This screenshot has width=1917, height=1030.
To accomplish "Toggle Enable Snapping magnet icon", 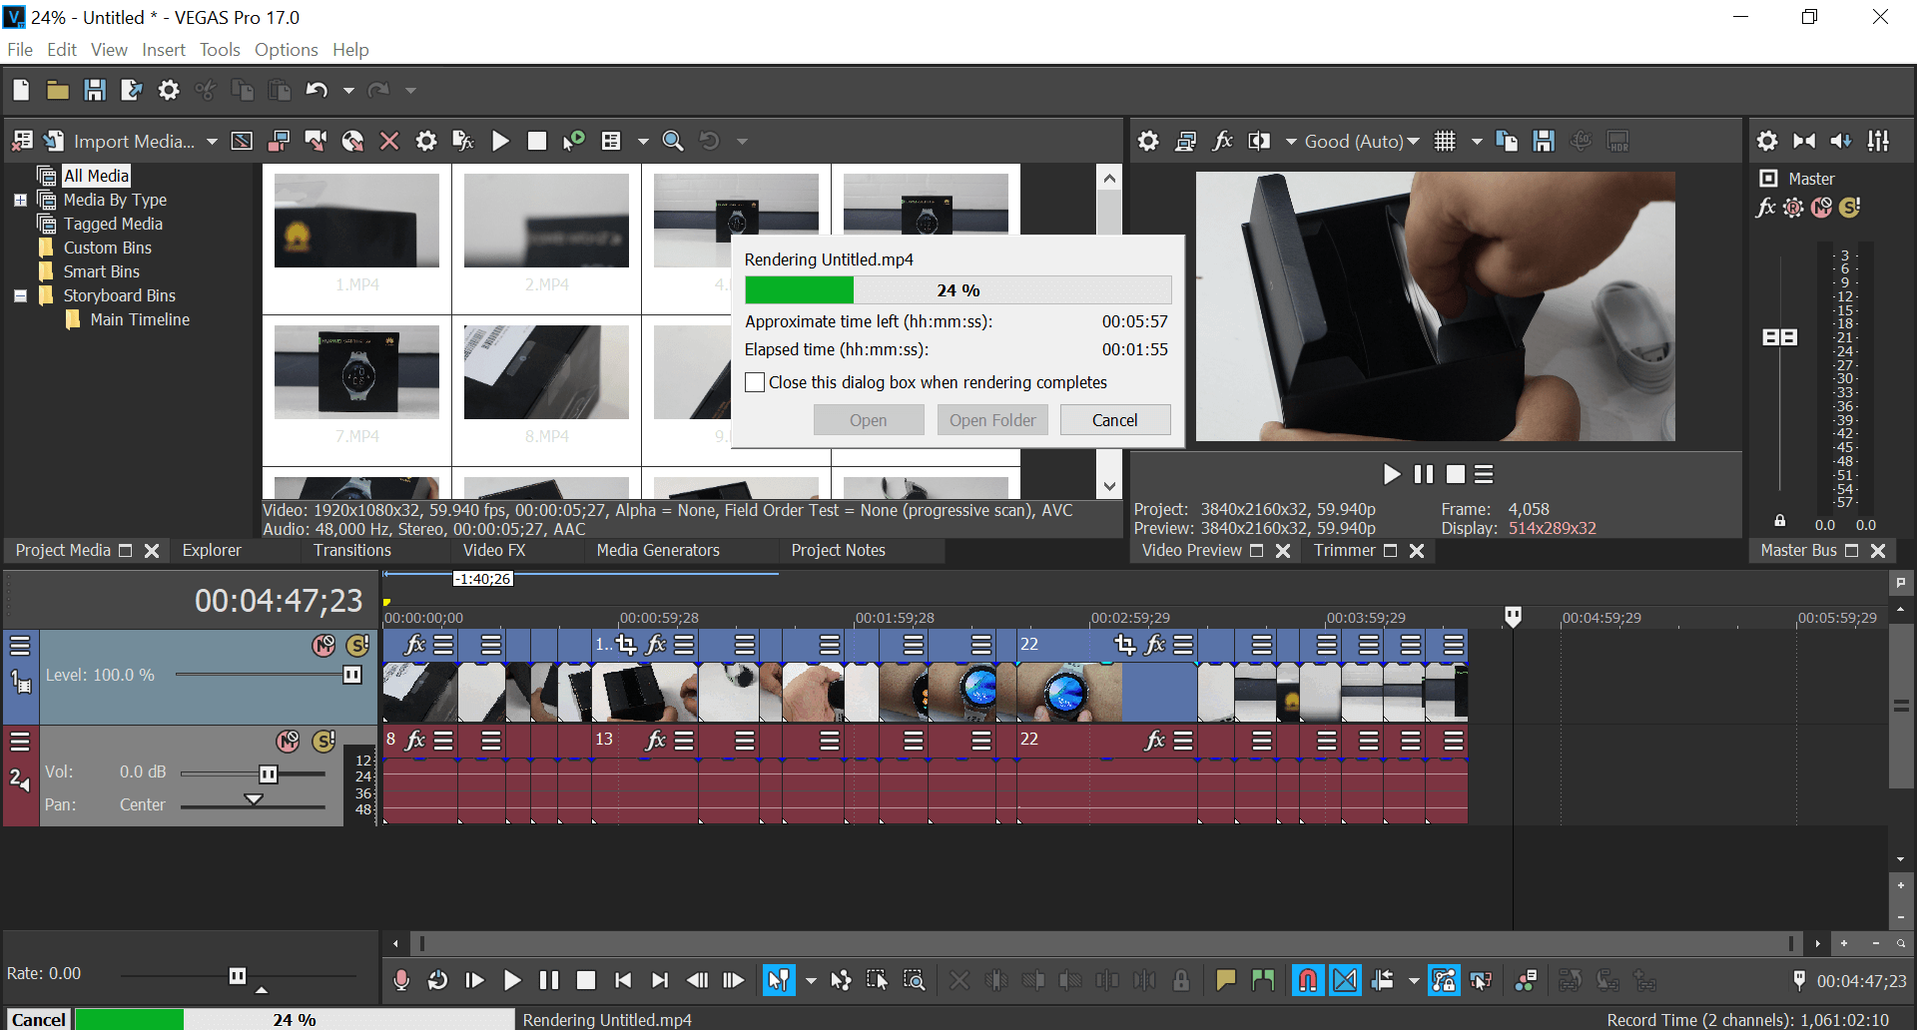I will click(x=1308, y=980).
